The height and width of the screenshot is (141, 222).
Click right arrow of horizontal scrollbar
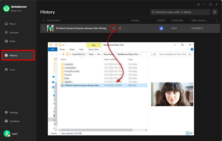pos(146,130)
